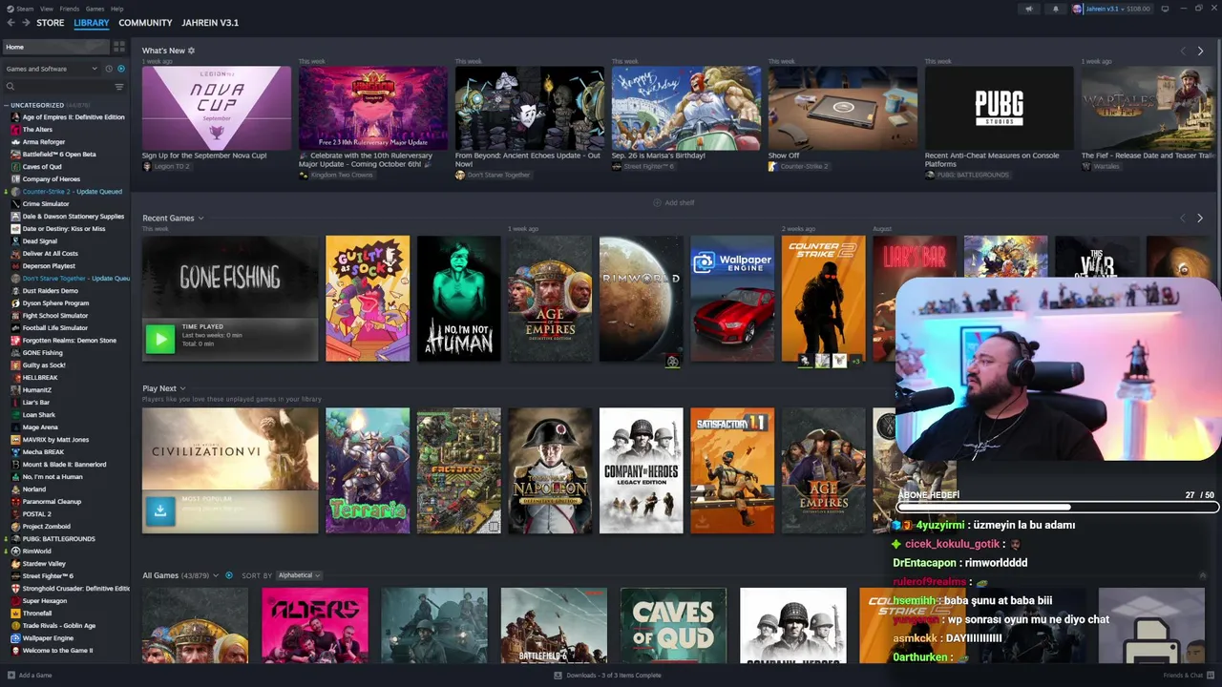Select the Napoleon cover in Play Next
The width and height of the screenshot is (1222, 687).
pos(550,470)
